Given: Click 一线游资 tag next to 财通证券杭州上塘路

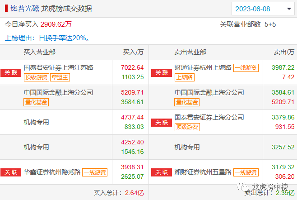Looking at the screenshot, I should [x=246, y=68].
